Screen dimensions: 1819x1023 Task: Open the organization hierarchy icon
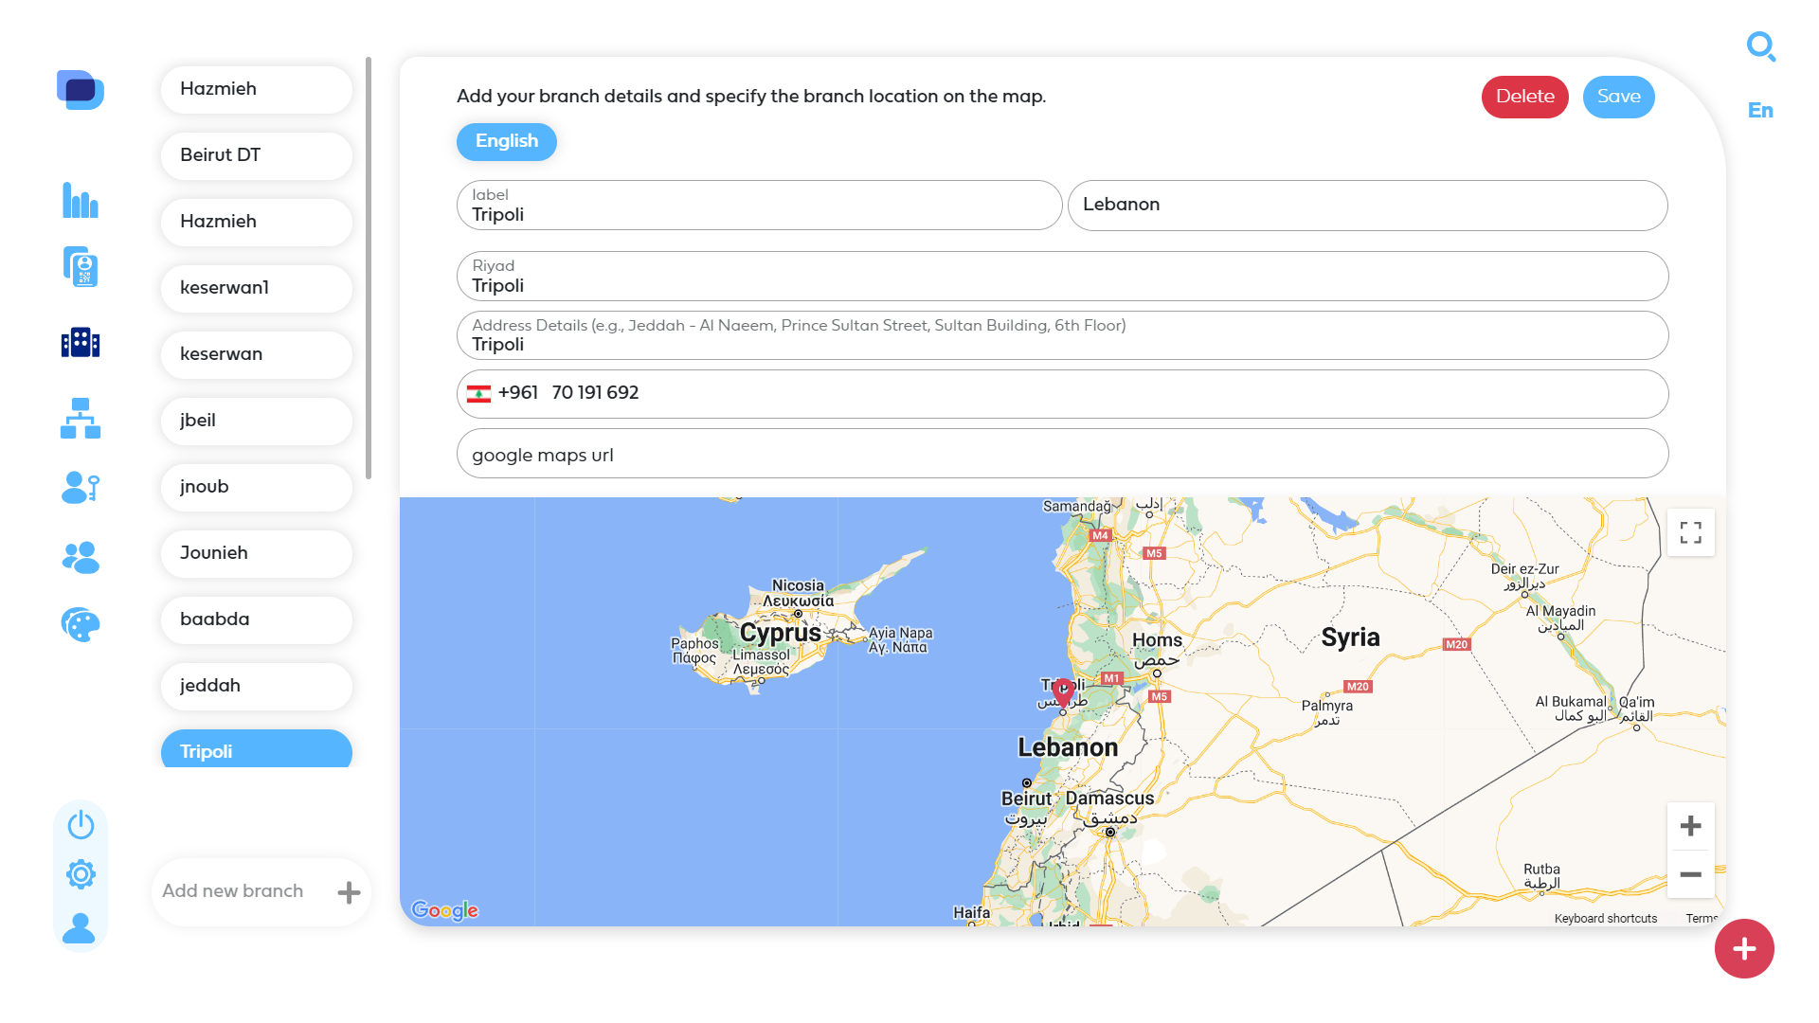(81, 418)
